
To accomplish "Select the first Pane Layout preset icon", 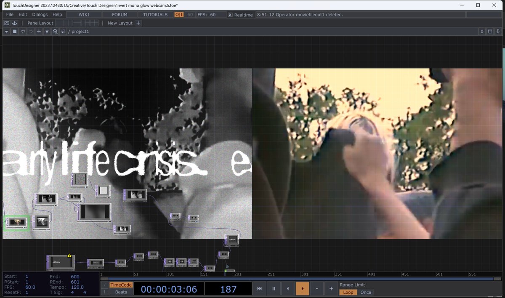I will [x=59, y=23].
